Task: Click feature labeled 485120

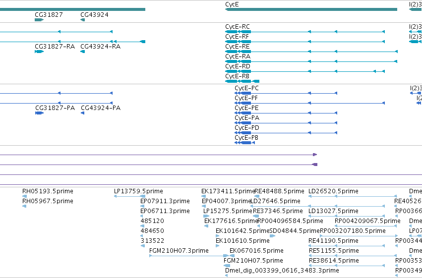Action: pos(152,221)
